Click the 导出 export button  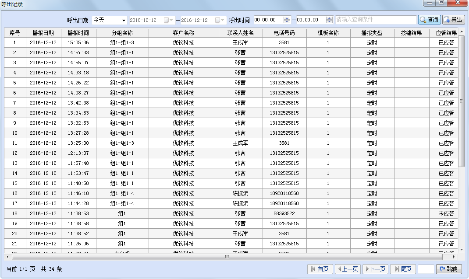(453, 20)
